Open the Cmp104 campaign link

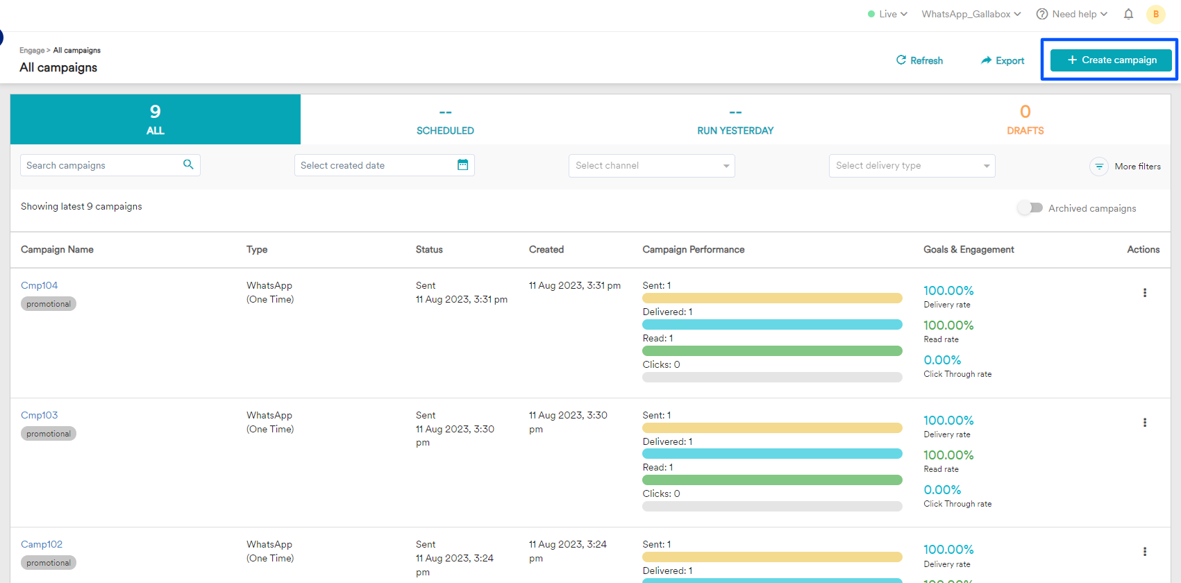(40, 285)
